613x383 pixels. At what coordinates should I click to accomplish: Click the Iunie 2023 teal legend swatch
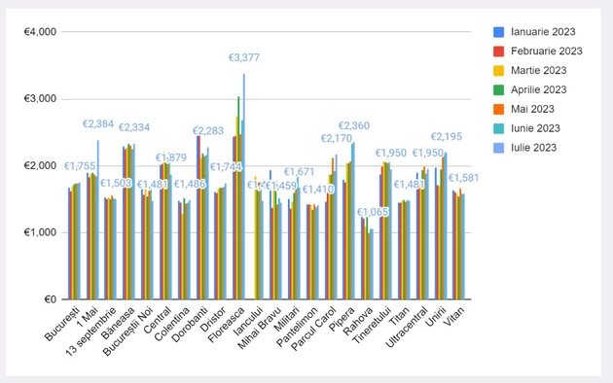pyautogui.click(x=498, y=128)
